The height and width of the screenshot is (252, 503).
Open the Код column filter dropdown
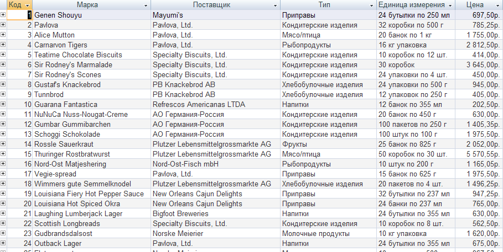click(x=27, y=6)
